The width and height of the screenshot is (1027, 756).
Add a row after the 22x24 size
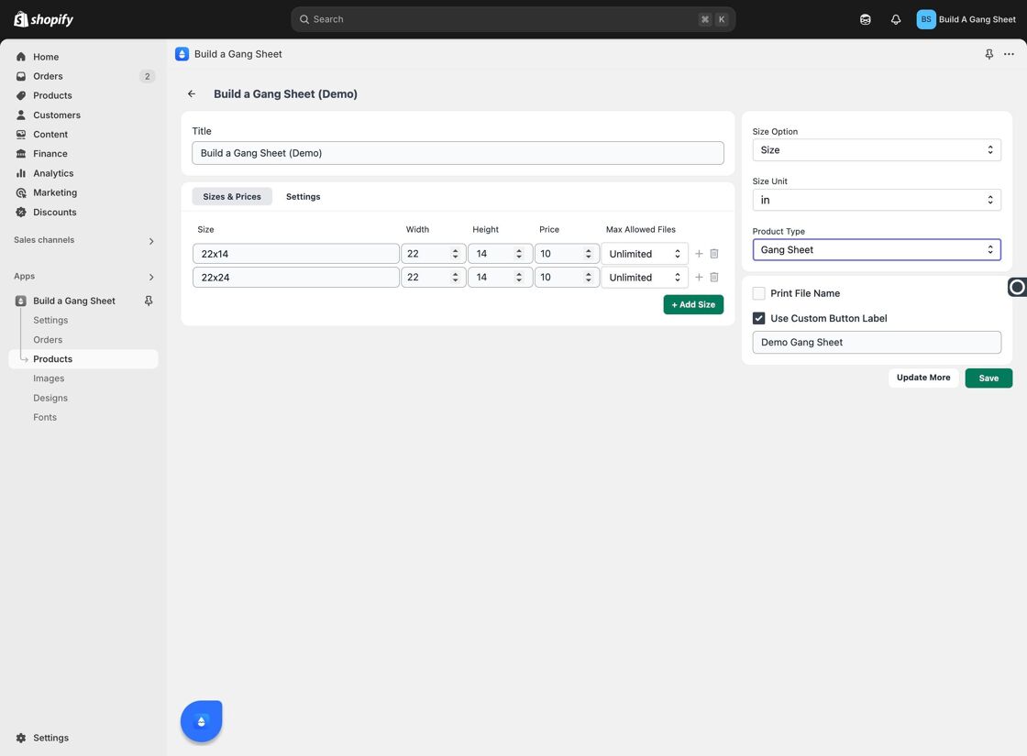pos(699,277)
